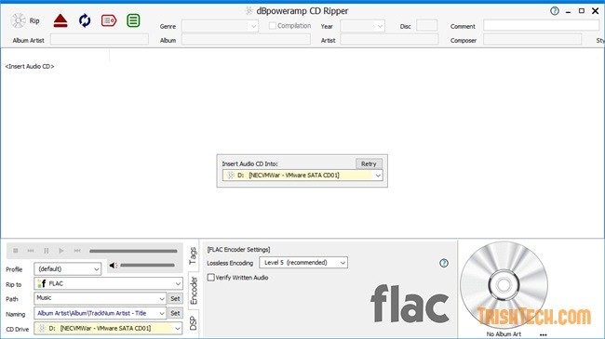This screenshot has width=605, height=339.
Task: Start playback with play button
Action: click(61, 251)
